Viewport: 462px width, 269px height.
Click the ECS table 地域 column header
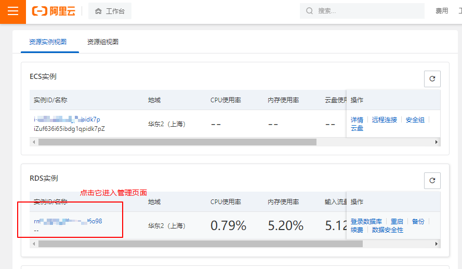pos(154,100)
